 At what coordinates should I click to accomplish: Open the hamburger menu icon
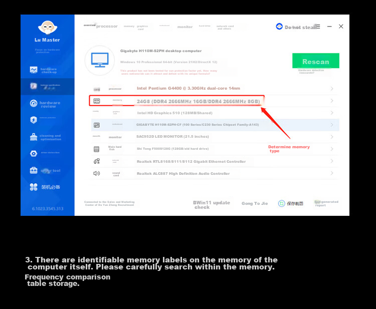[x=318, y=27]
